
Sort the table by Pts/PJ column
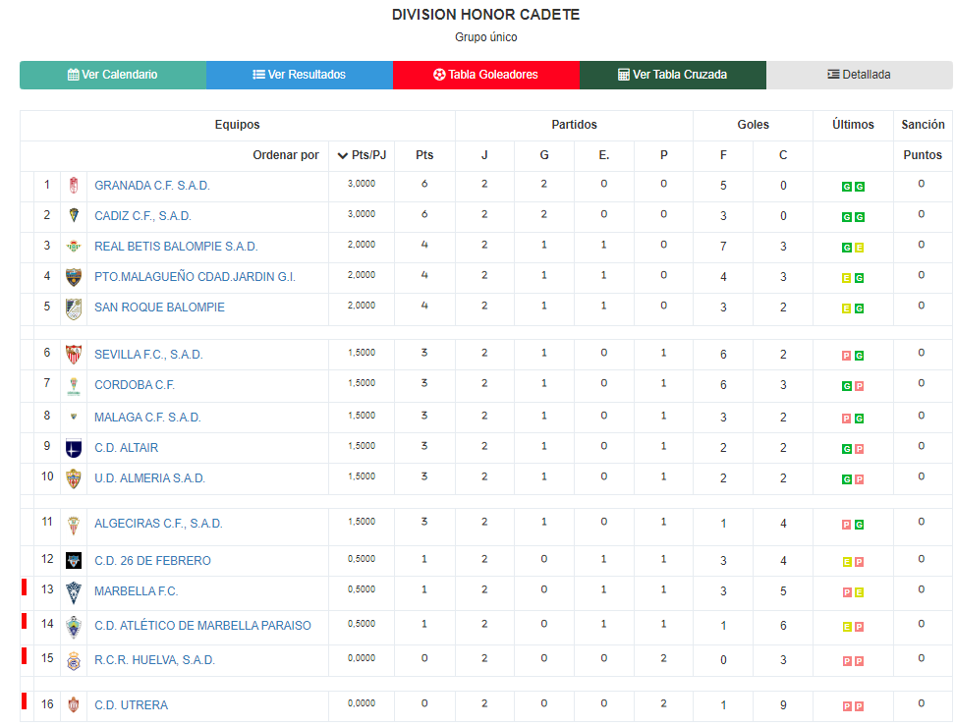click(x=362, y=155)
